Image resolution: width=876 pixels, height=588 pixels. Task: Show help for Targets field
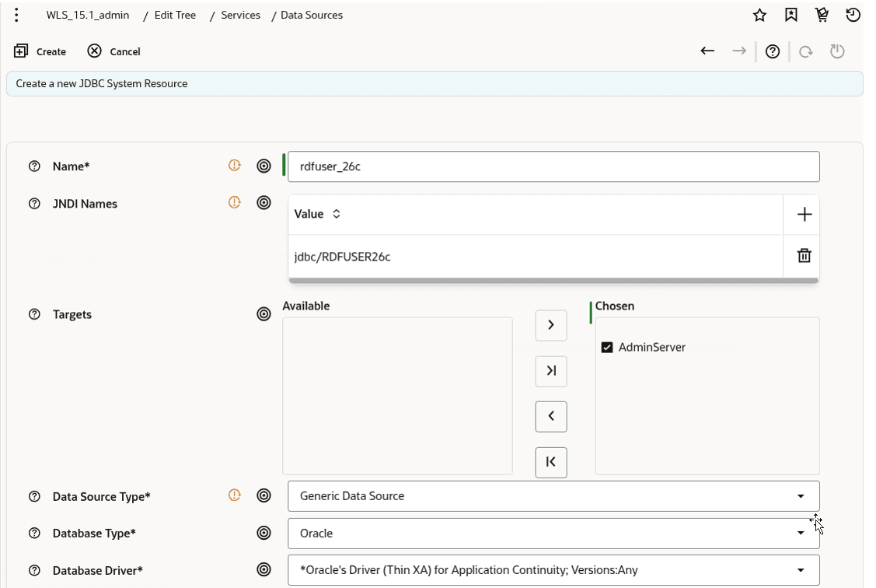tap(35, 314)
